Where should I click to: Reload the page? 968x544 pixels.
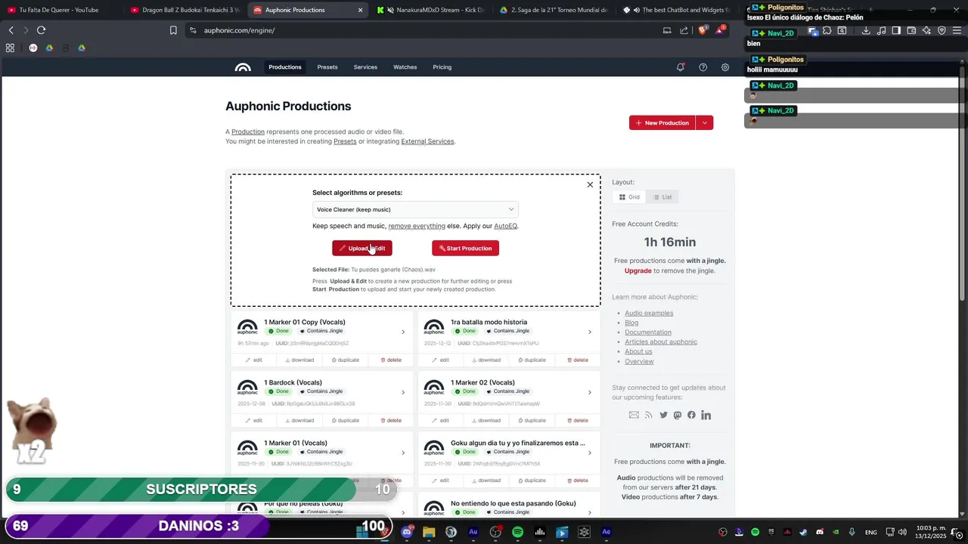(x=41, y=30)
